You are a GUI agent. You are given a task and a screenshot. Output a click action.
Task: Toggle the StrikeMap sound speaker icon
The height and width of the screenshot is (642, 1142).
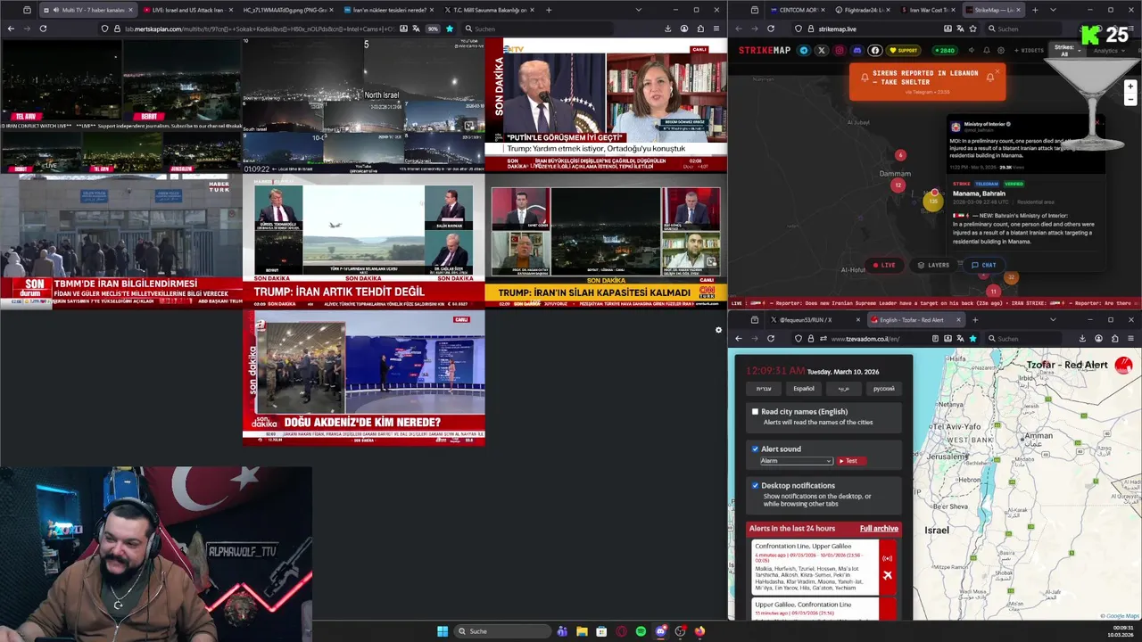click(972, 50)
